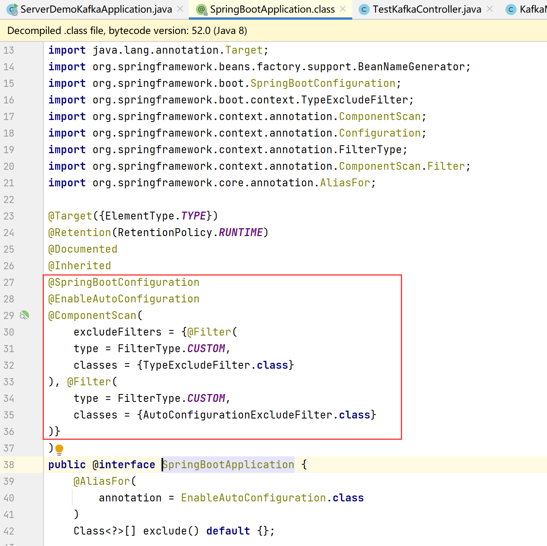Click @Documented annotation on line 25

click(83, 249)
